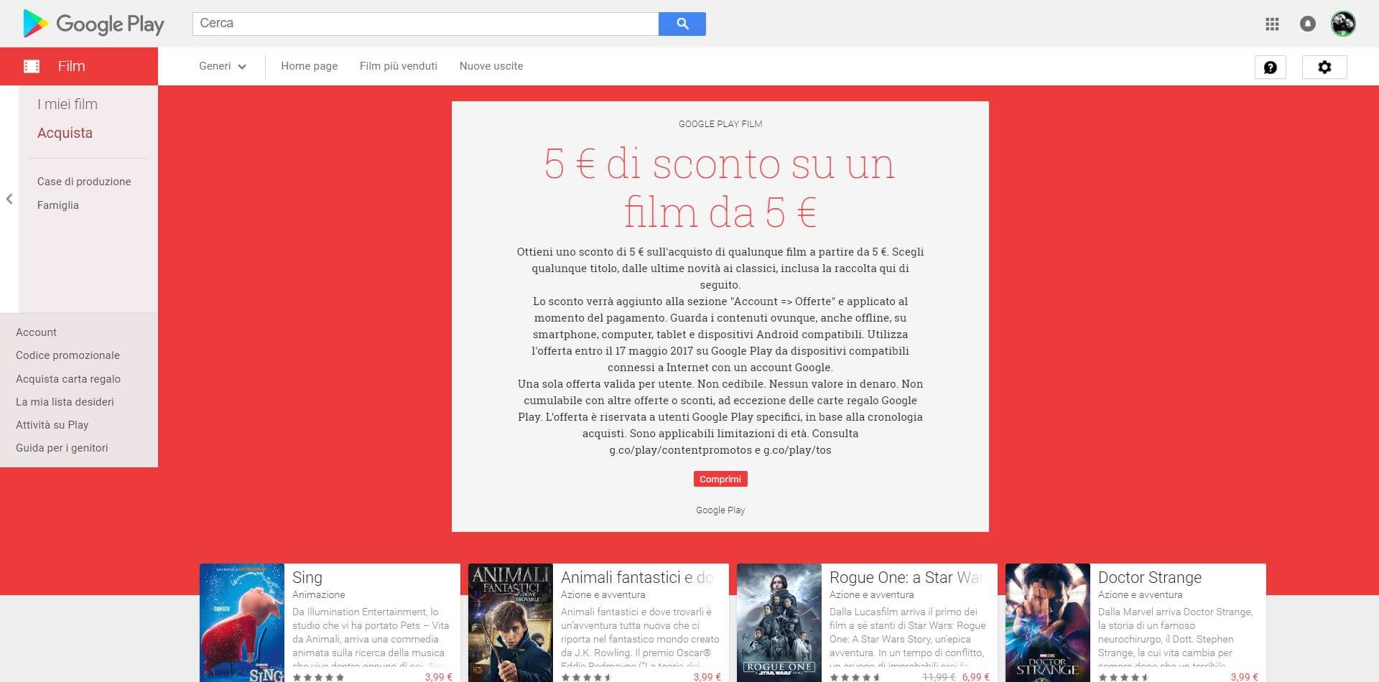Open the account profile avatar
Screen dimensions: 1379x682
coord(1343,24)
